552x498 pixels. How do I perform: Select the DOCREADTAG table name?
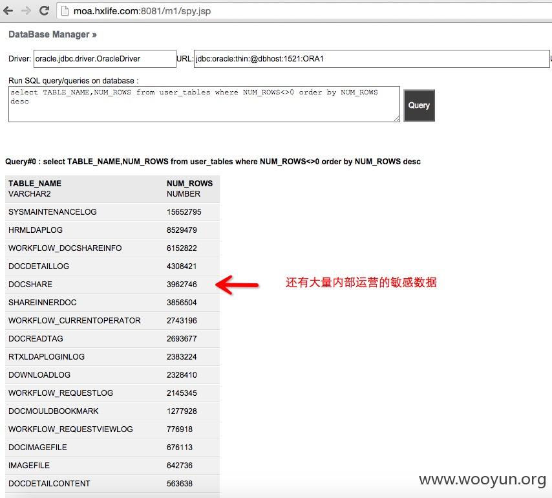36,339
